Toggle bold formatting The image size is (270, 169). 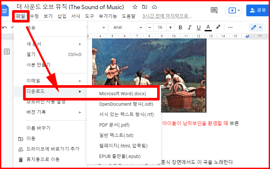(x=180, y=27)
